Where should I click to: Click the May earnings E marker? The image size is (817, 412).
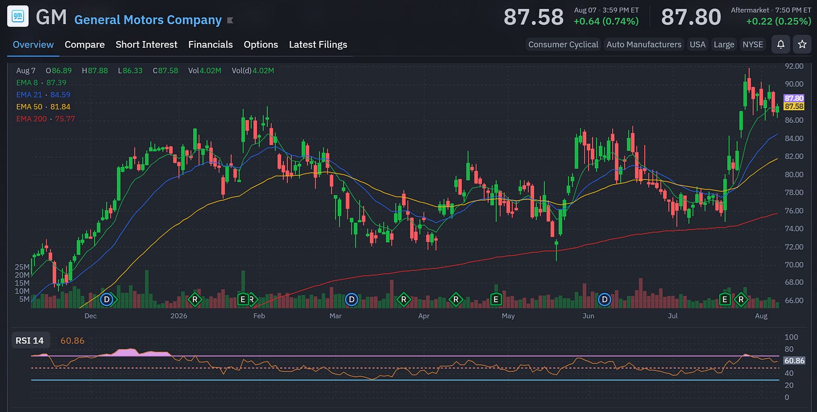click(x=495, y=300)
